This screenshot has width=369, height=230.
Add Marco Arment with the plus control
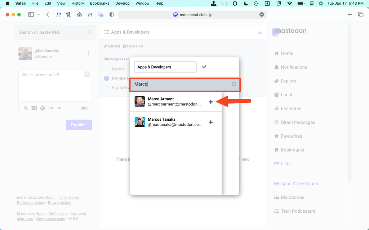click(211, 102)
